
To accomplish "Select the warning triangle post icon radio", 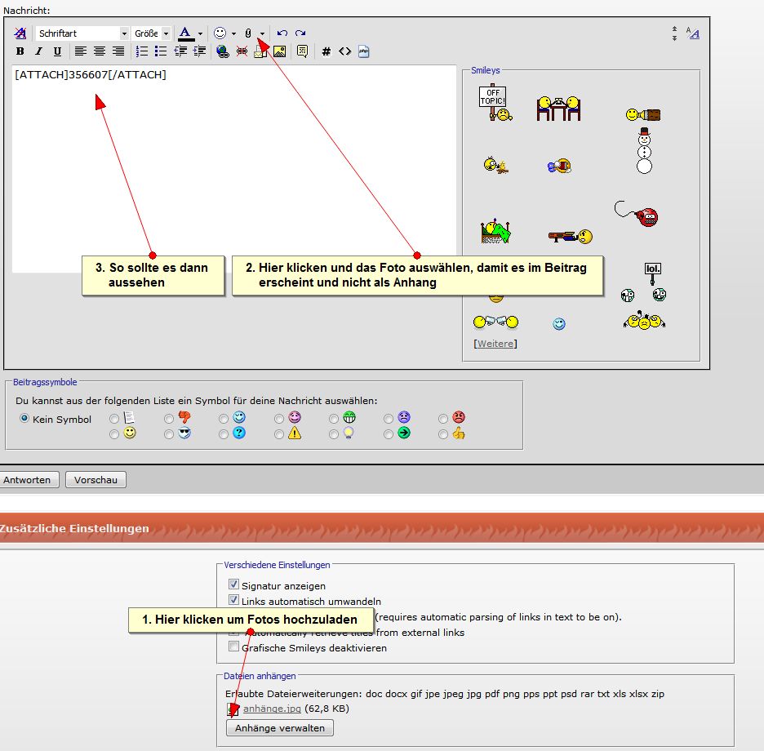I will (x=278, y=433).
